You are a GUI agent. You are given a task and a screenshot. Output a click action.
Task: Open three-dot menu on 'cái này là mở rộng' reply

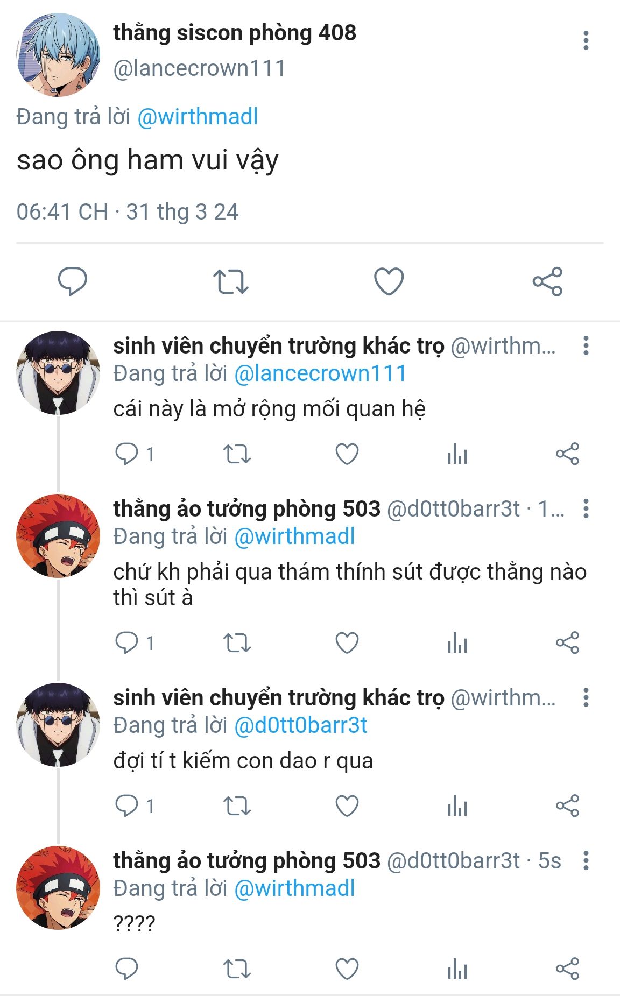[586, 345]
